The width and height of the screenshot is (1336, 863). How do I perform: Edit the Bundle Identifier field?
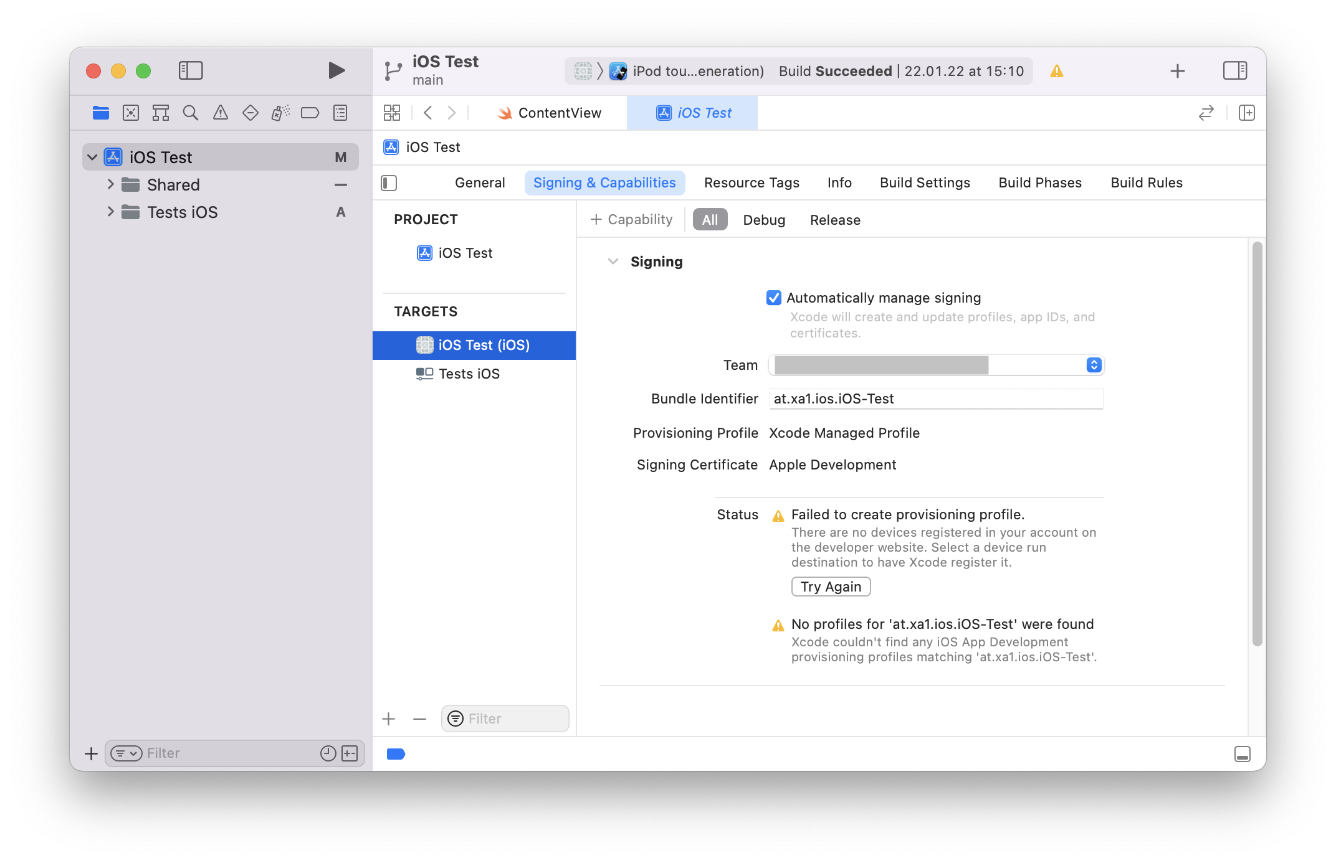pos(935,398)
